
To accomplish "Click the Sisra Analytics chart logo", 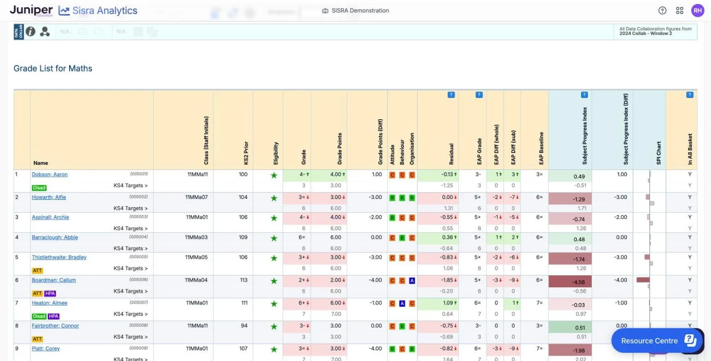I will click(64, 11).
